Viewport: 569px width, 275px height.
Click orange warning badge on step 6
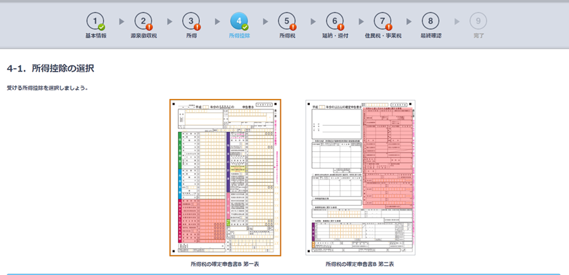coord(341,27)
